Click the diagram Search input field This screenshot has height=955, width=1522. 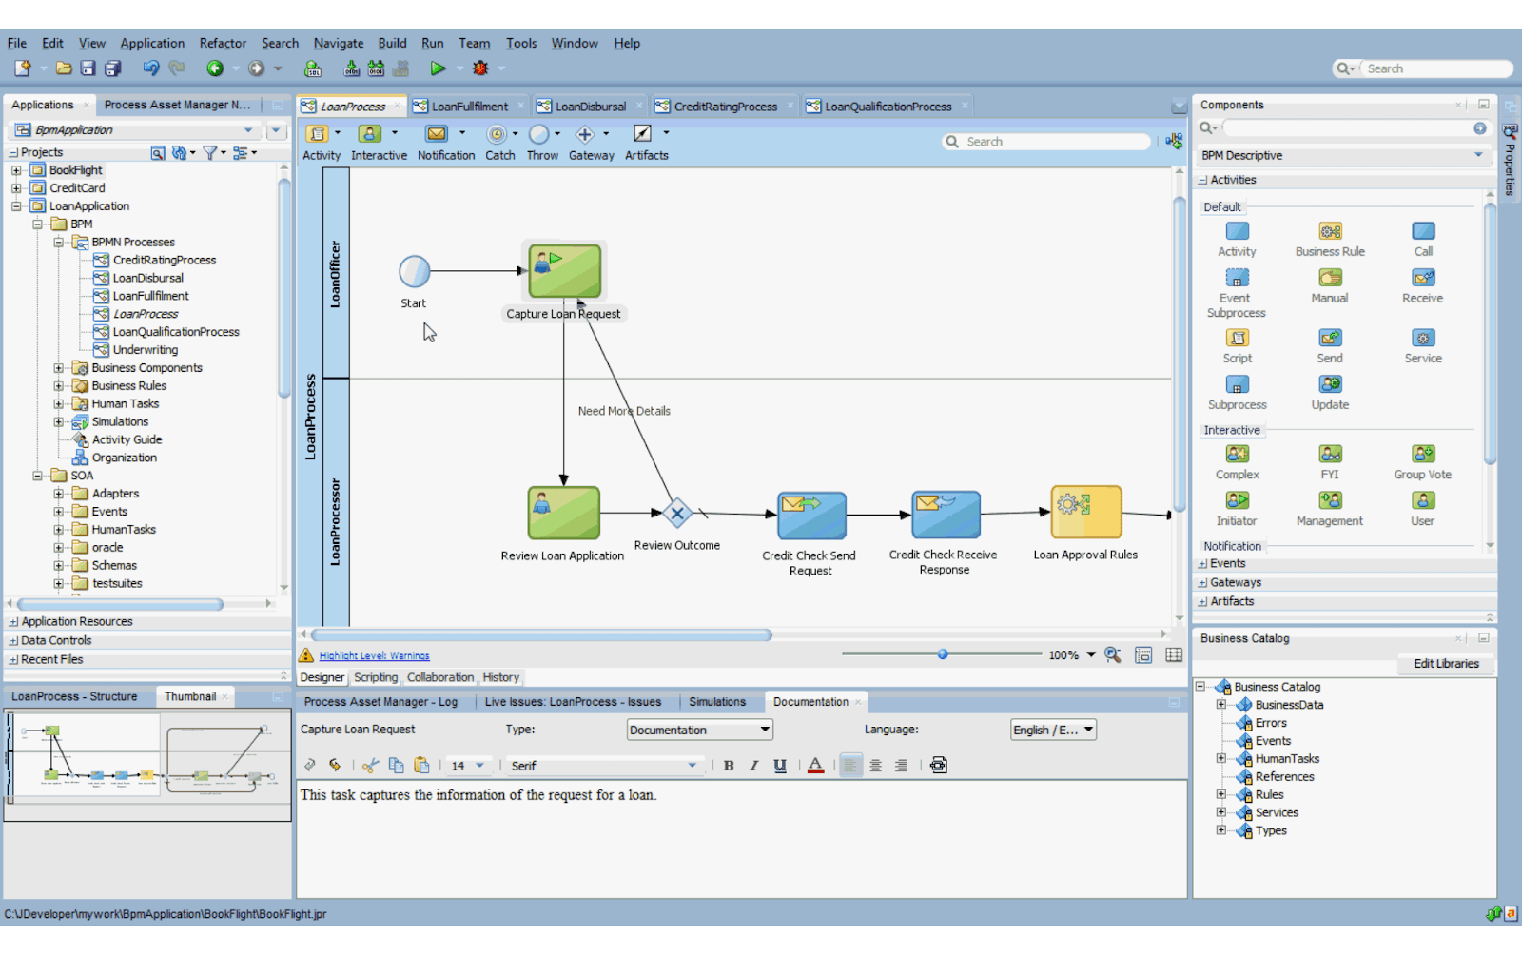(x=1046, y=142)
